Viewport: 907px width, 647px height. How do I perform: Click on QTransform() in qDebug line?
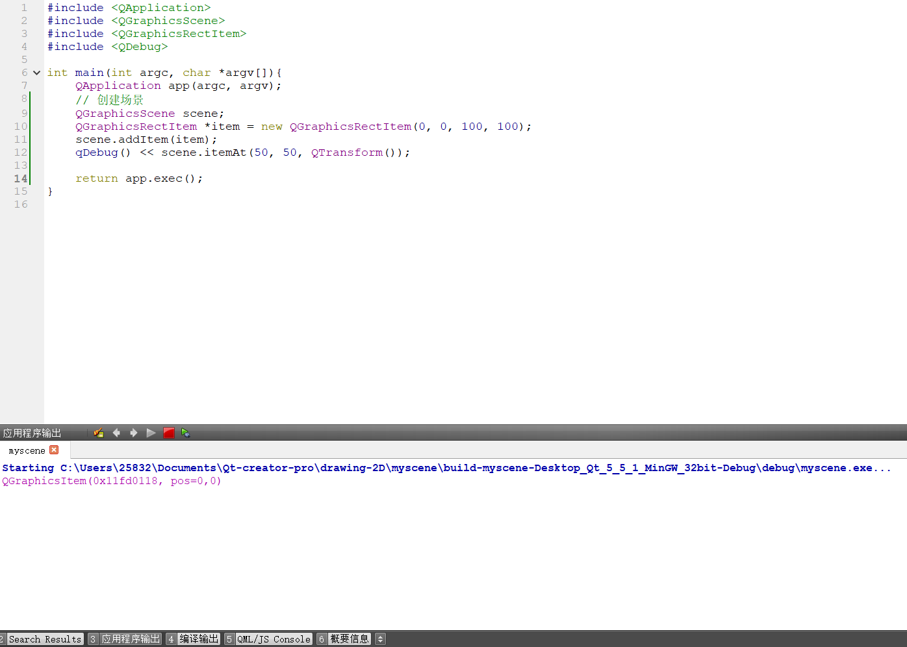(x=356, y=153)
